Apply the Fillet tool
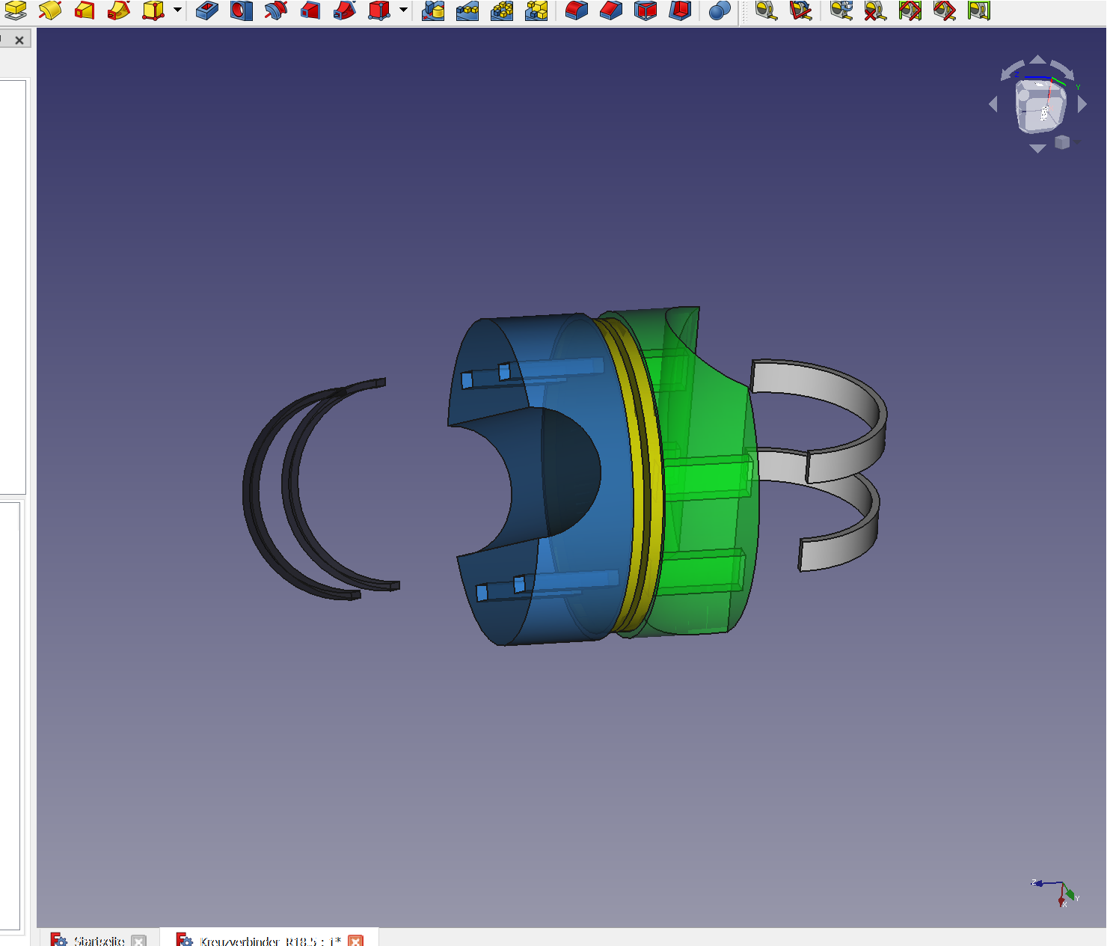The width and height of the screenshot is (1107, 946). [577, 10]
